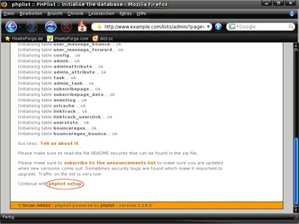Open the back history dropdown arrow
This screenshot has height=224, width=299.
(20, 27)
